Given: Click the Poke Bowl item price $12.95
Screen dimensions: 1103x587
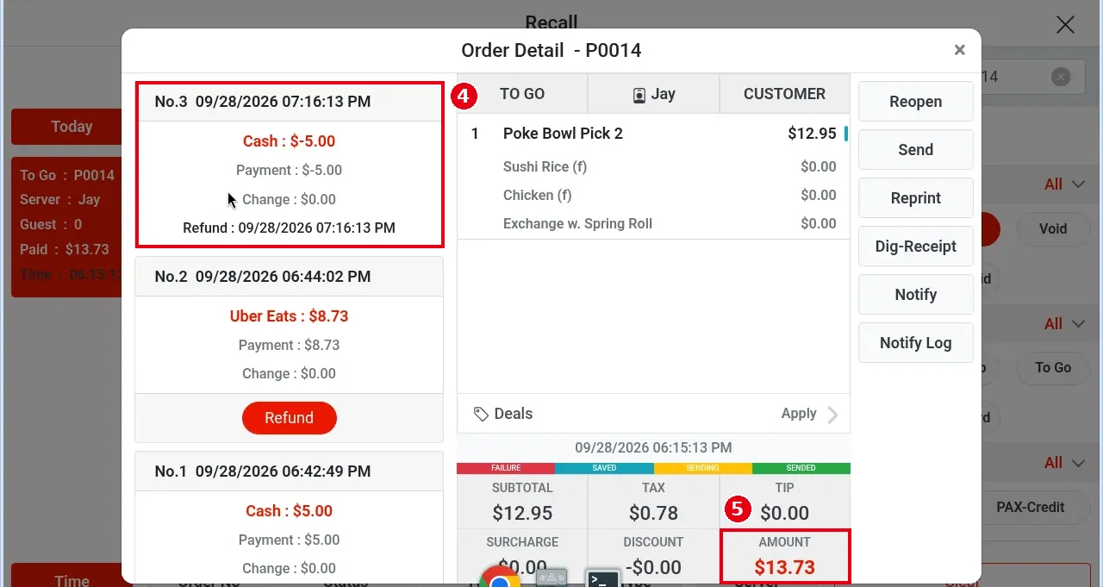Looking at the screenshot, I should tap(812, 134).
